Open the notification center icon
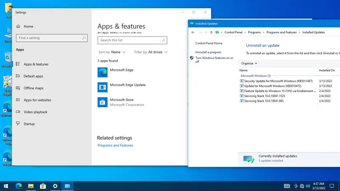 pyautogui.click(x=332, y=186)
